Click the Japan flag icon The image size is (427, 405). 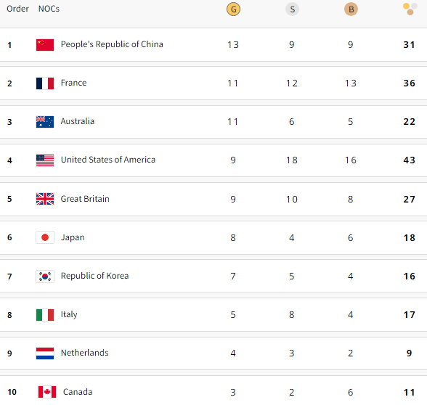(x=45, y=237)
